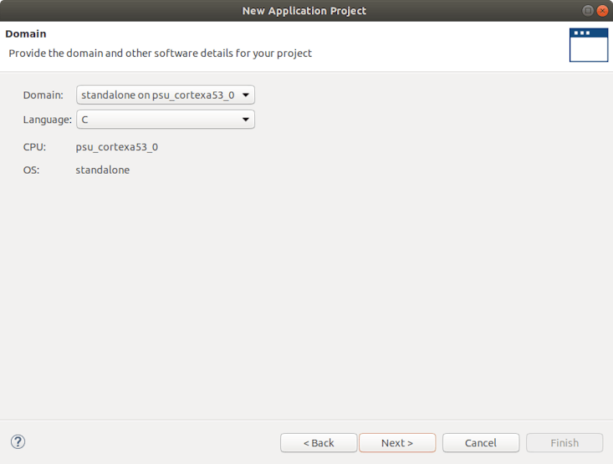Screen dimensions: 613x464
Task: Expand the Language dropdown arrow
Action: pos(246,120)
